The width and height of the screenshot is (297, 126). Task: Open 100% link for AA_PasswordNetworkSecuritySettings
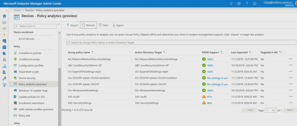coord(210,59)
